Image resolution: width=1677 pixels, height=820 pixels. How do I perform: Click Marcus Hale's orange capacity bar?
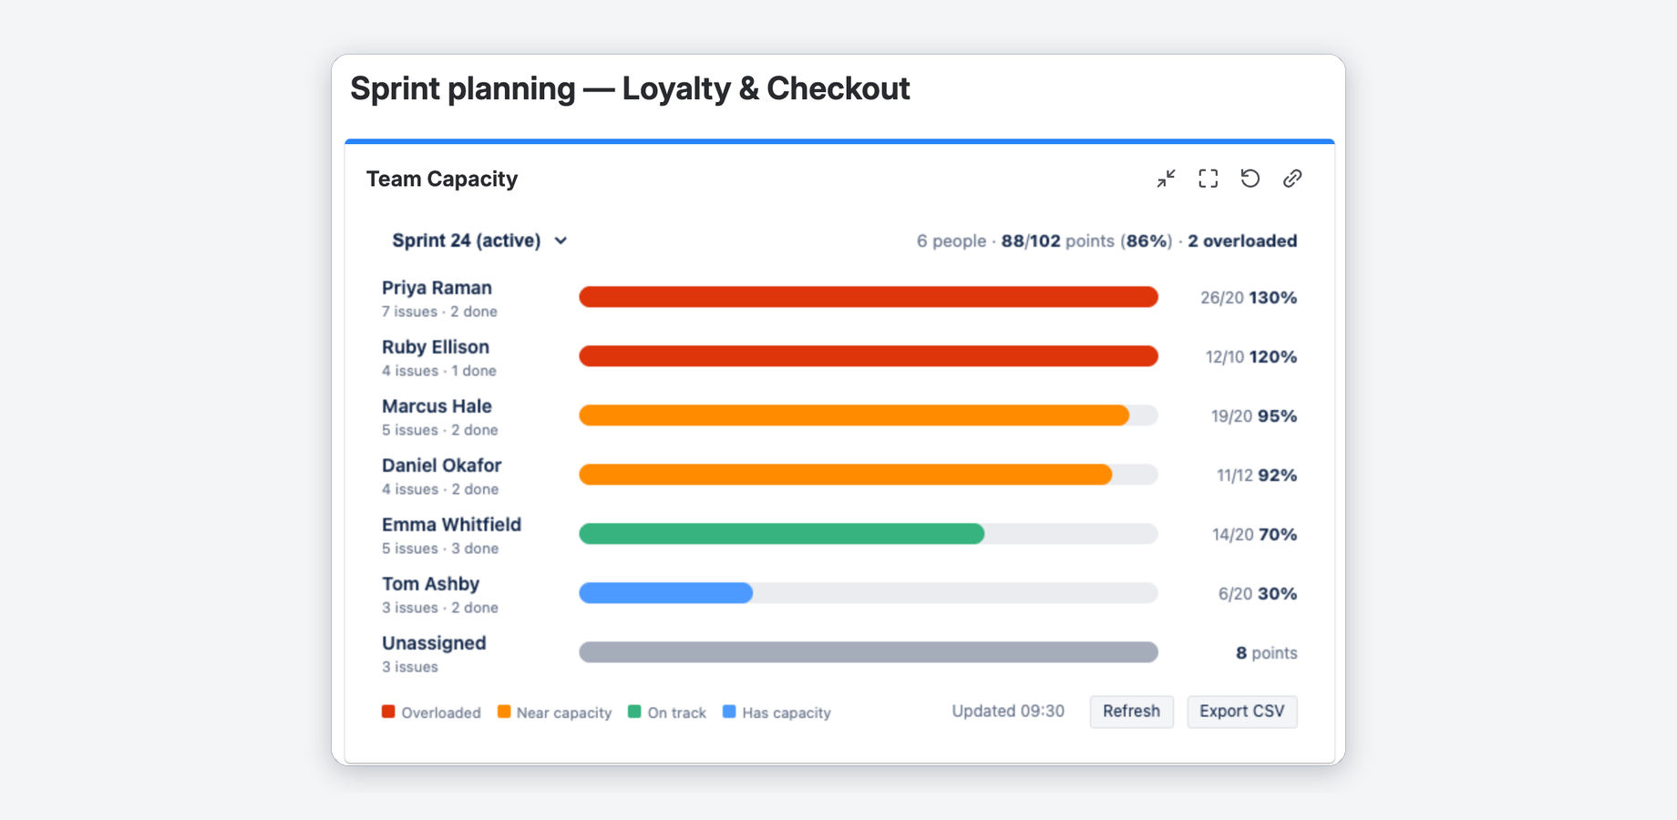[854, 415]
